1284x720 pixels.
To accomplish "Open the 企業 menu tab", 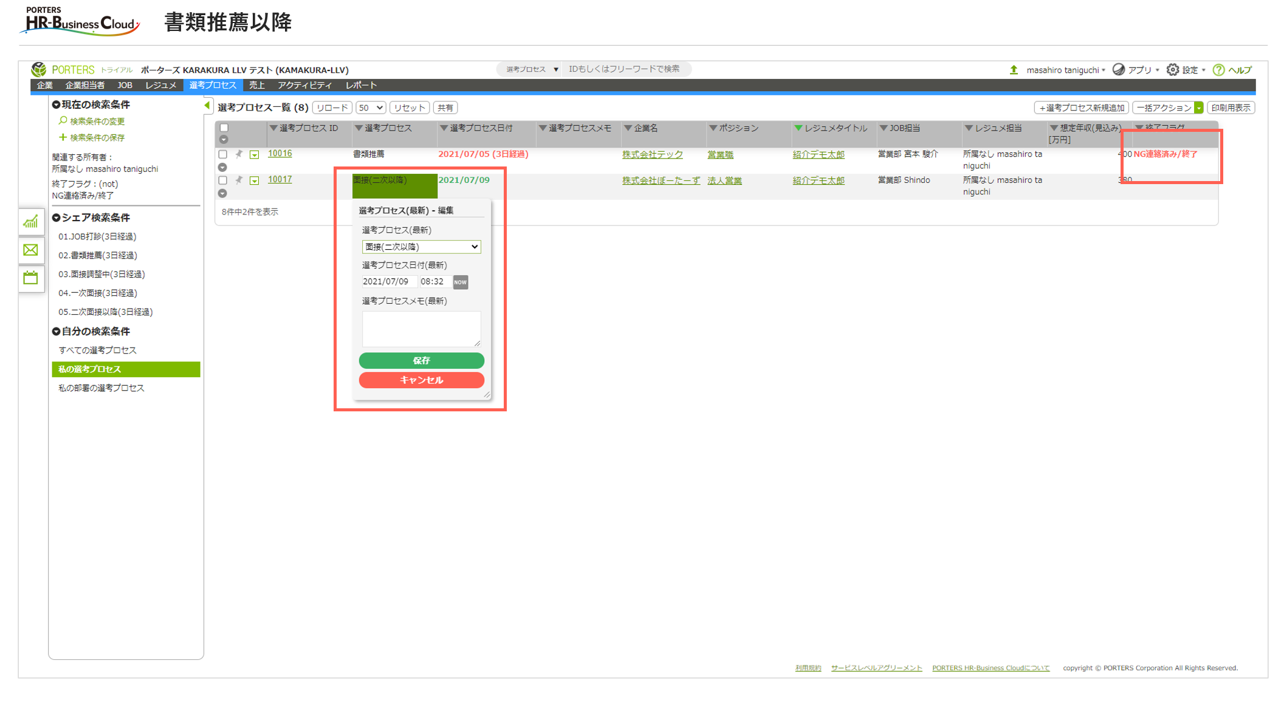I will click(45, 85).
